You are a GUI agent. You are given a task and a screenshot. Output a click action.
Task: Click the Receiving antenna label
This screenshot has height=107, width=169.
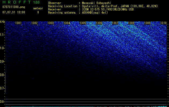tap(62, 13)
